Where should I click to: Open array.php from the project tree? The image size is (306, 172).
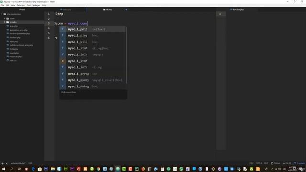13,26
